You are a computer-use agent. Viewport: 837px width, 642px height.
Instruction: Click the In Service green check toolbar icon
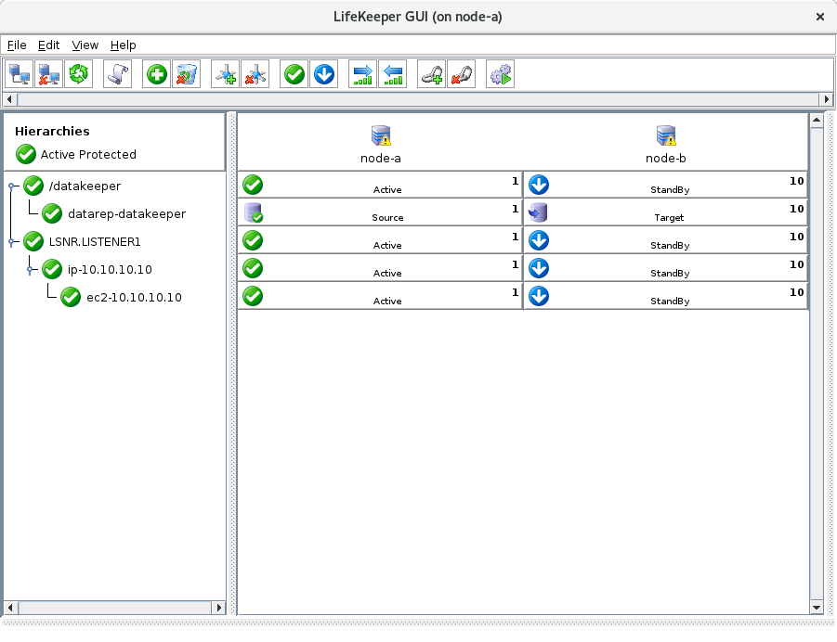tap(294, 74)
